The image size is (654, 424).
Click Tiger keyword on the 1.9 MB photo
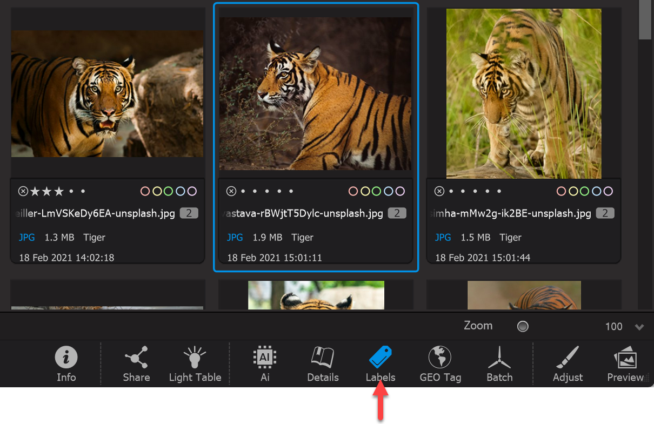302,237
